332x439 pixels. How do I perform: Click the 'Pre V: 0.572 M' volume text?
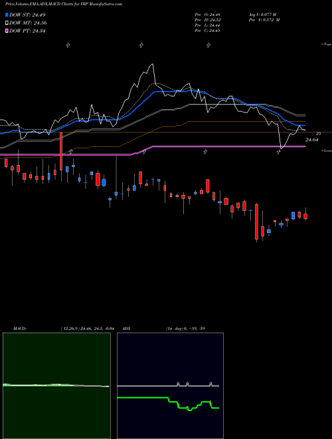264,20
